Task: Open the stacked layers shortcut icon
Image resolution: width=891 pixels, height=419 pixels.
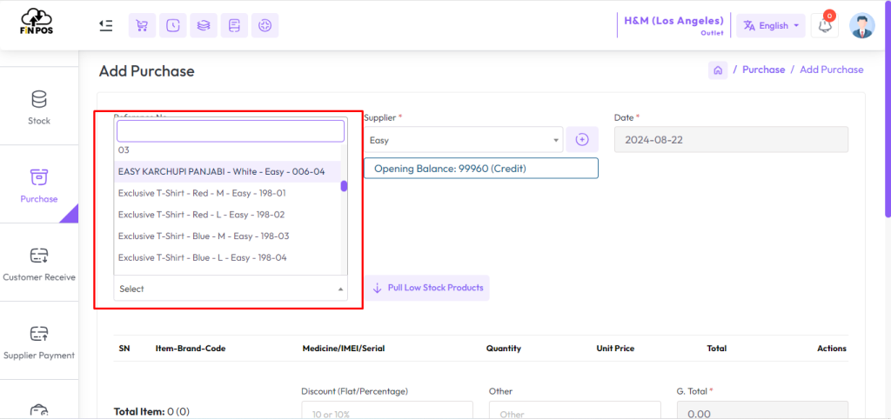Action: pos(204,25)
